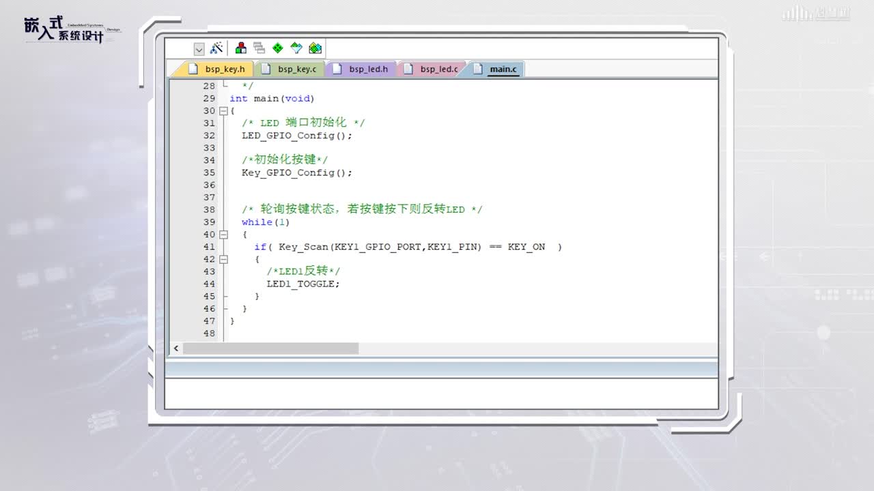Switch to the bsp_key.h tab
This screenshot has width=874, height=491.
coord(218,69)
